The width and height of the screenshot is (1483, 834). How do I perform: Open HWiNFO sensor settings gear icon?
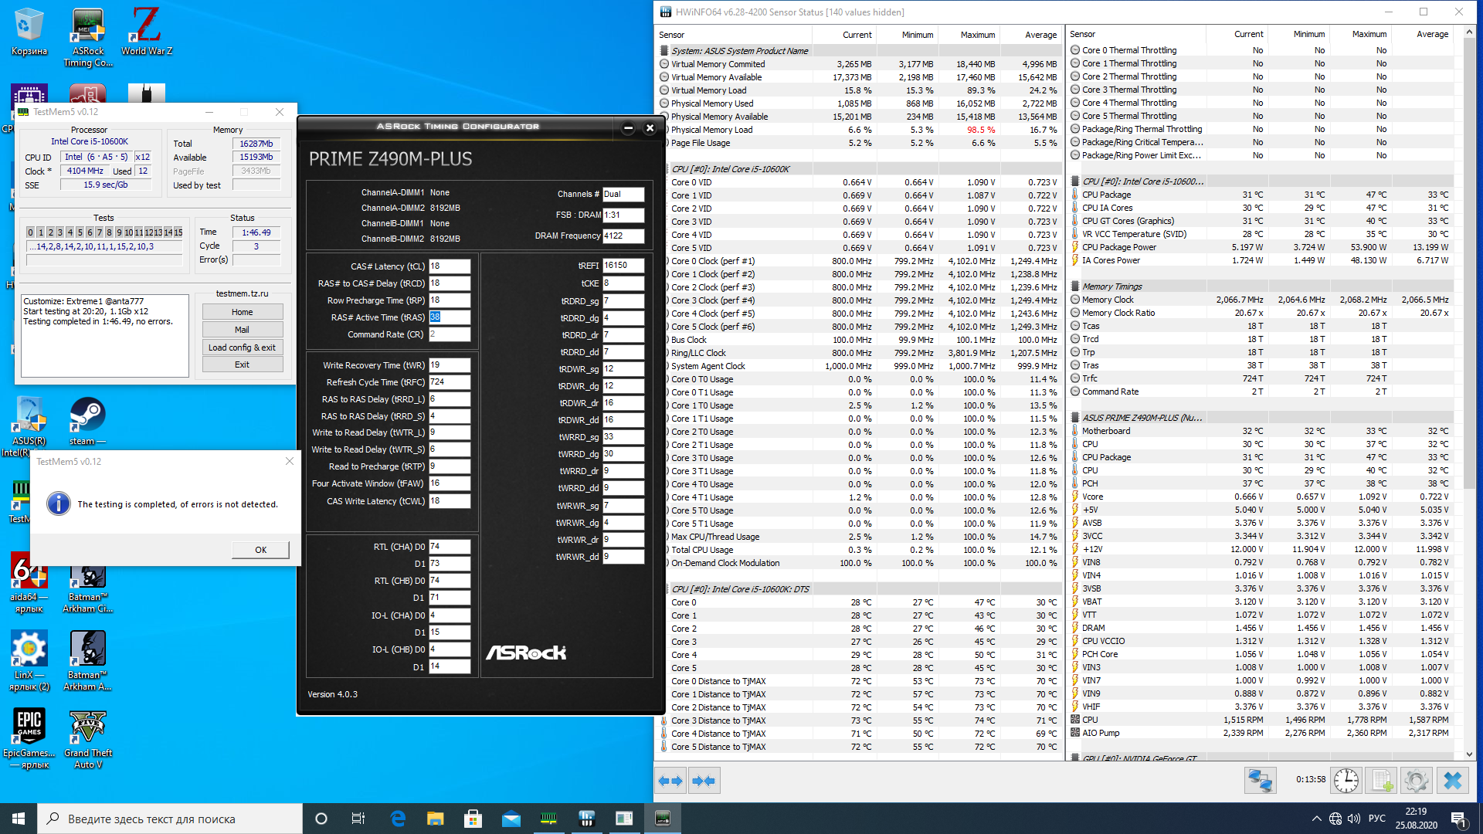click(1416, 781)
